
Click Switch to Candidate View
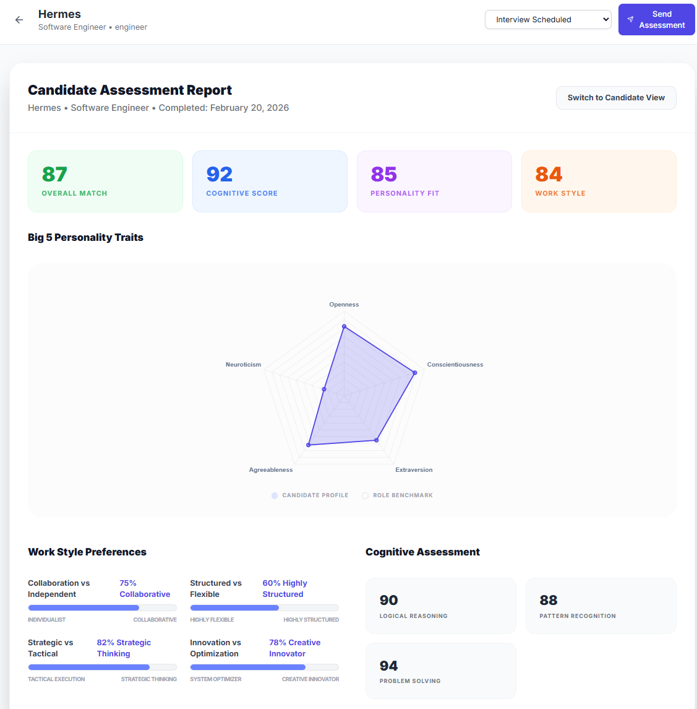(x=615, y=97)
